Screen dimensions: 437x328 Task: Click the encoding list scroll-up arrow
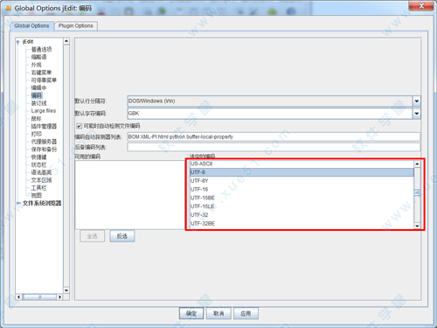click(417, 164)
